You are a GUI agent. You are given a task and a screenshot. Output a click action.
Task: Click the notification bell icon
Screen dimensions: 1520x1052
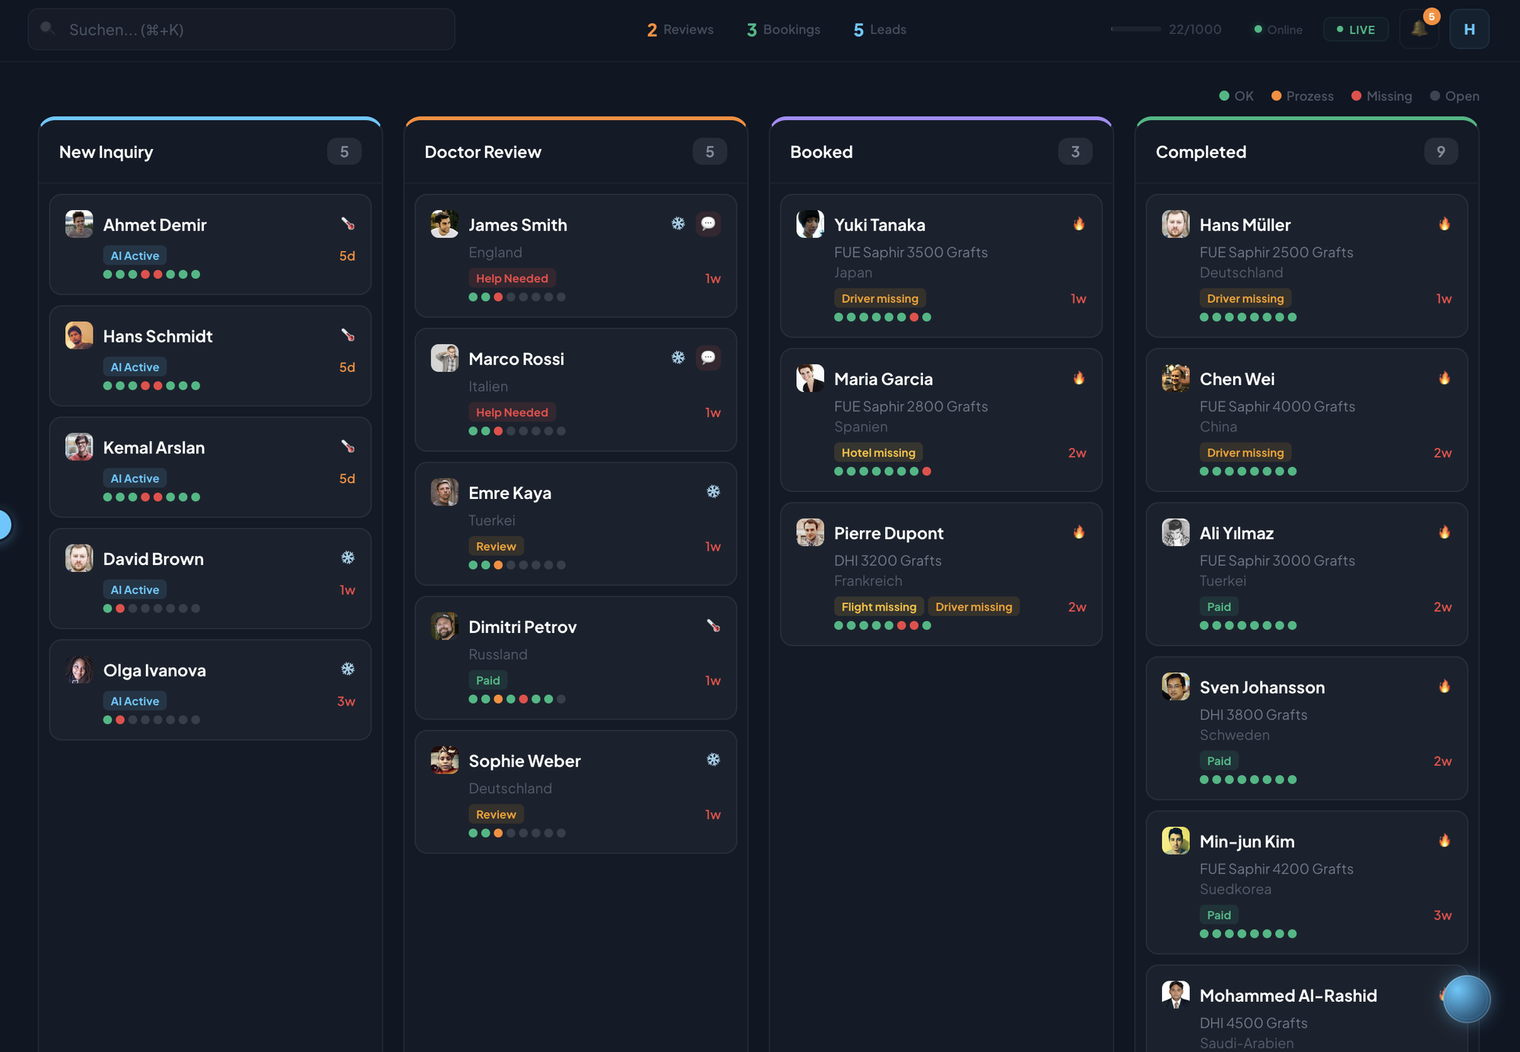coord(1419,29)
